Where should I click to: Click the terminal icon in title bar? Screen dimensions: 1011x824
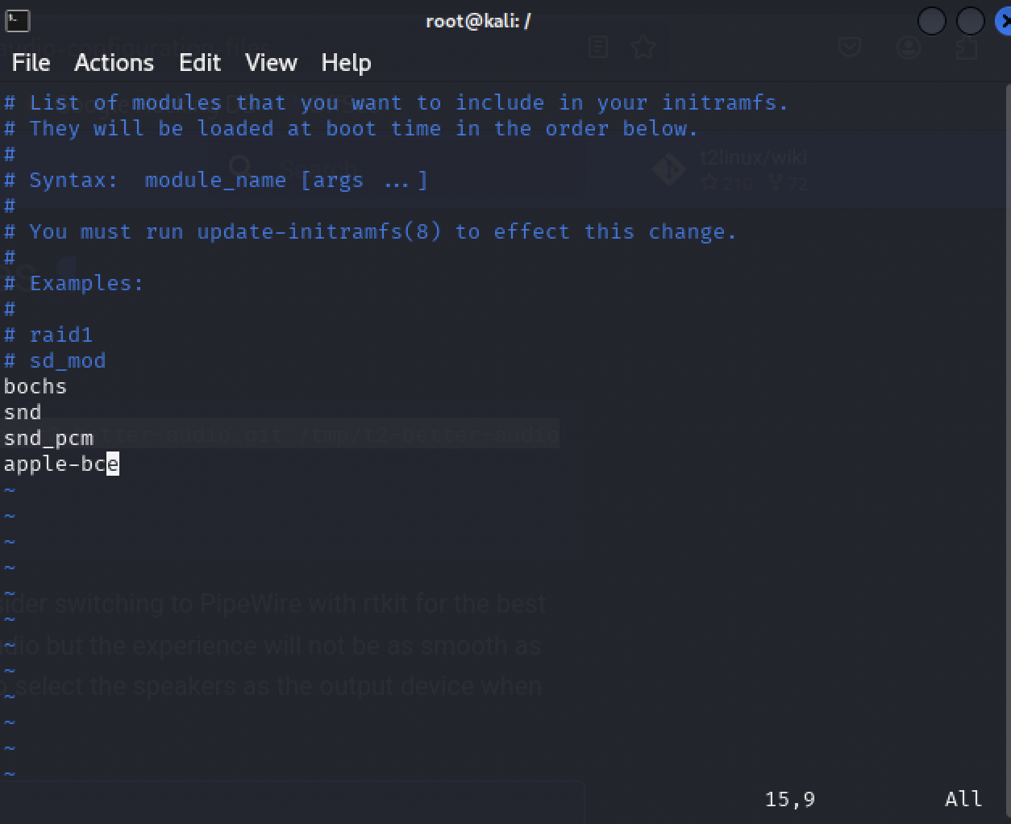tap(17, 21)
